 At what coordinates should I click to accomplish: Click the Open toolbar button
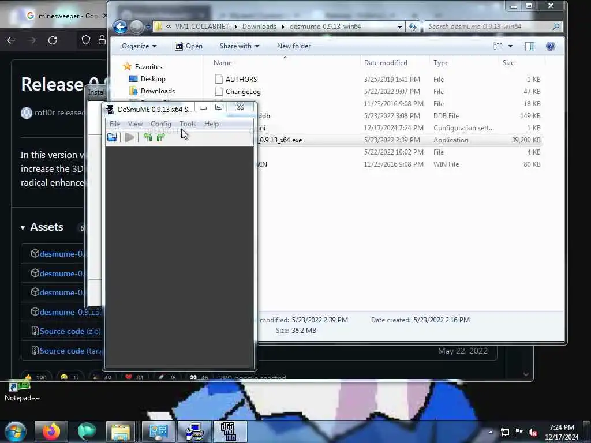pyautogui.click(x=189, y=46)
